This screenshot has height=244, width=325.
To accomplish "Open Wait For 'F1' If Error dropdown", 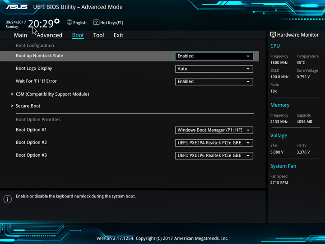I will click(214, 81).
